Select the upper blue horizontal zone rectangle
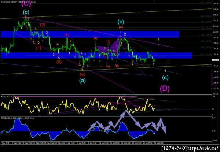The height and width of the screenshot is (152, 220). click(90, 34)
